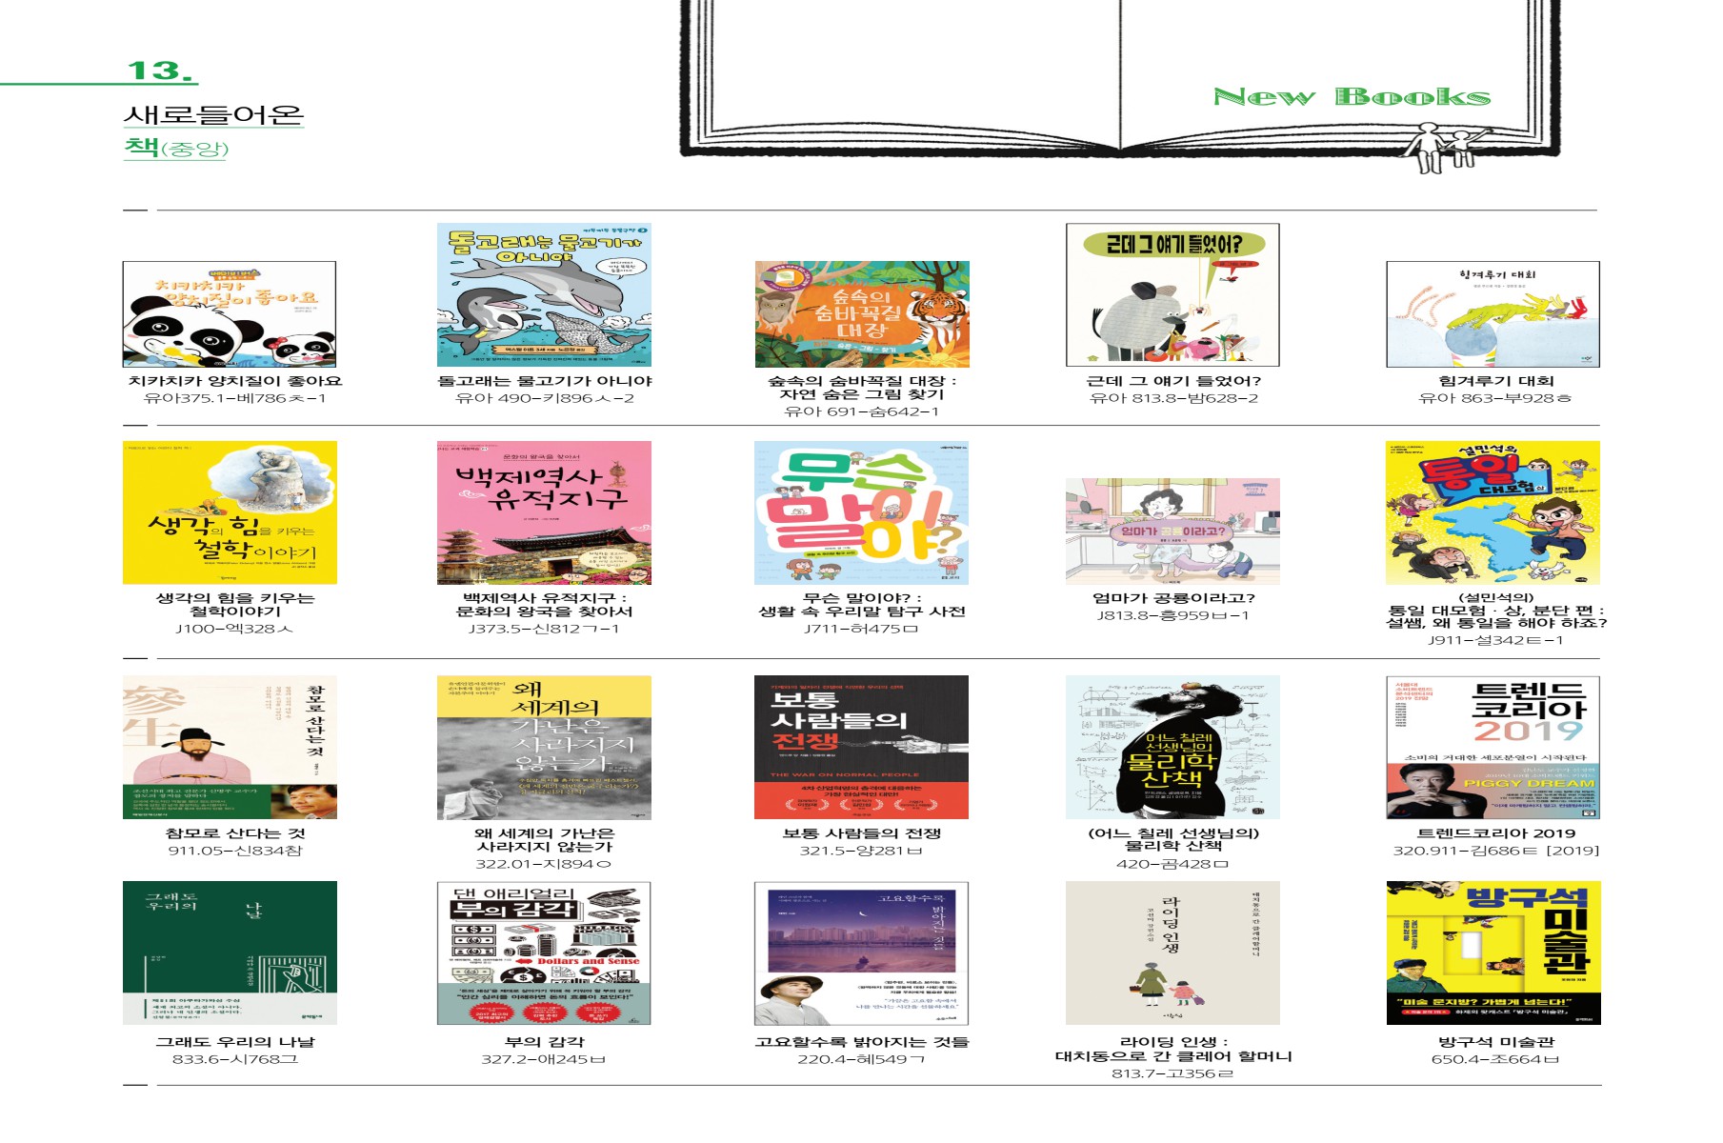Select call number 유아375.1-베786ㅊ-1
The width and height of the screenshot is (1723, 1143).
coord(234,398)
